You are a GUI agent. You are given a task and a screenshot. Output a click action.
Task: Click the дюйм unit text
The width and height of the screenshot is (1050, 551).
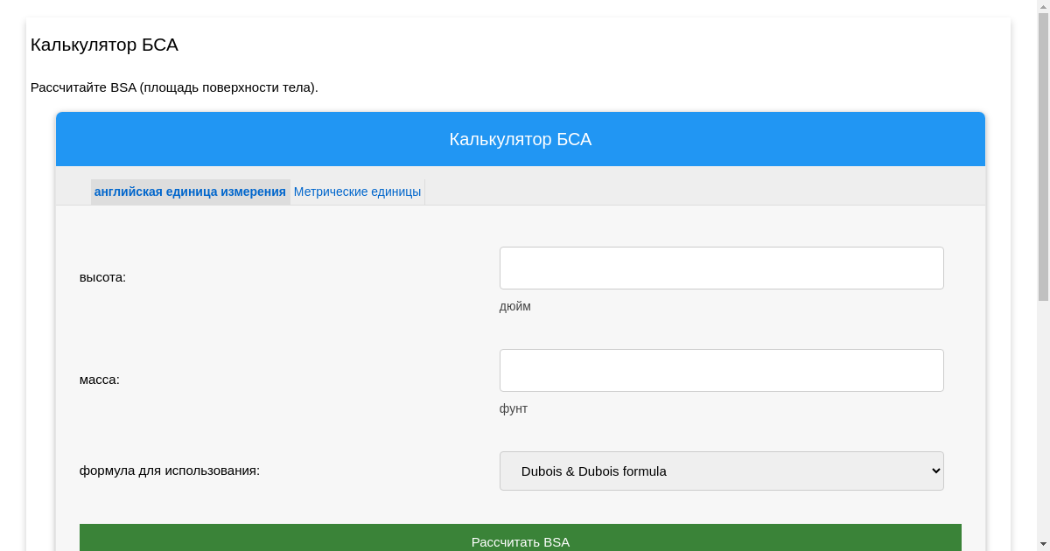[514, 306]
